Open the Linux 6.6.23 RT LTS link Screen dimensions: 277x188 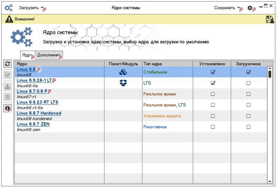pos(37,102)
